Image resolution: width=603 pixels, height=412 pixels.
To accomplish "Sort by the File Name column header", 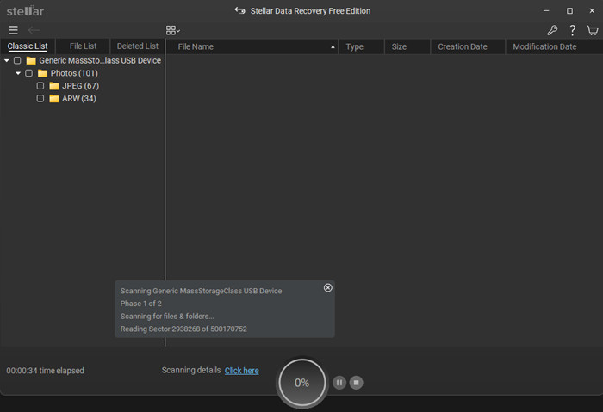I will [x=250, y=46].
